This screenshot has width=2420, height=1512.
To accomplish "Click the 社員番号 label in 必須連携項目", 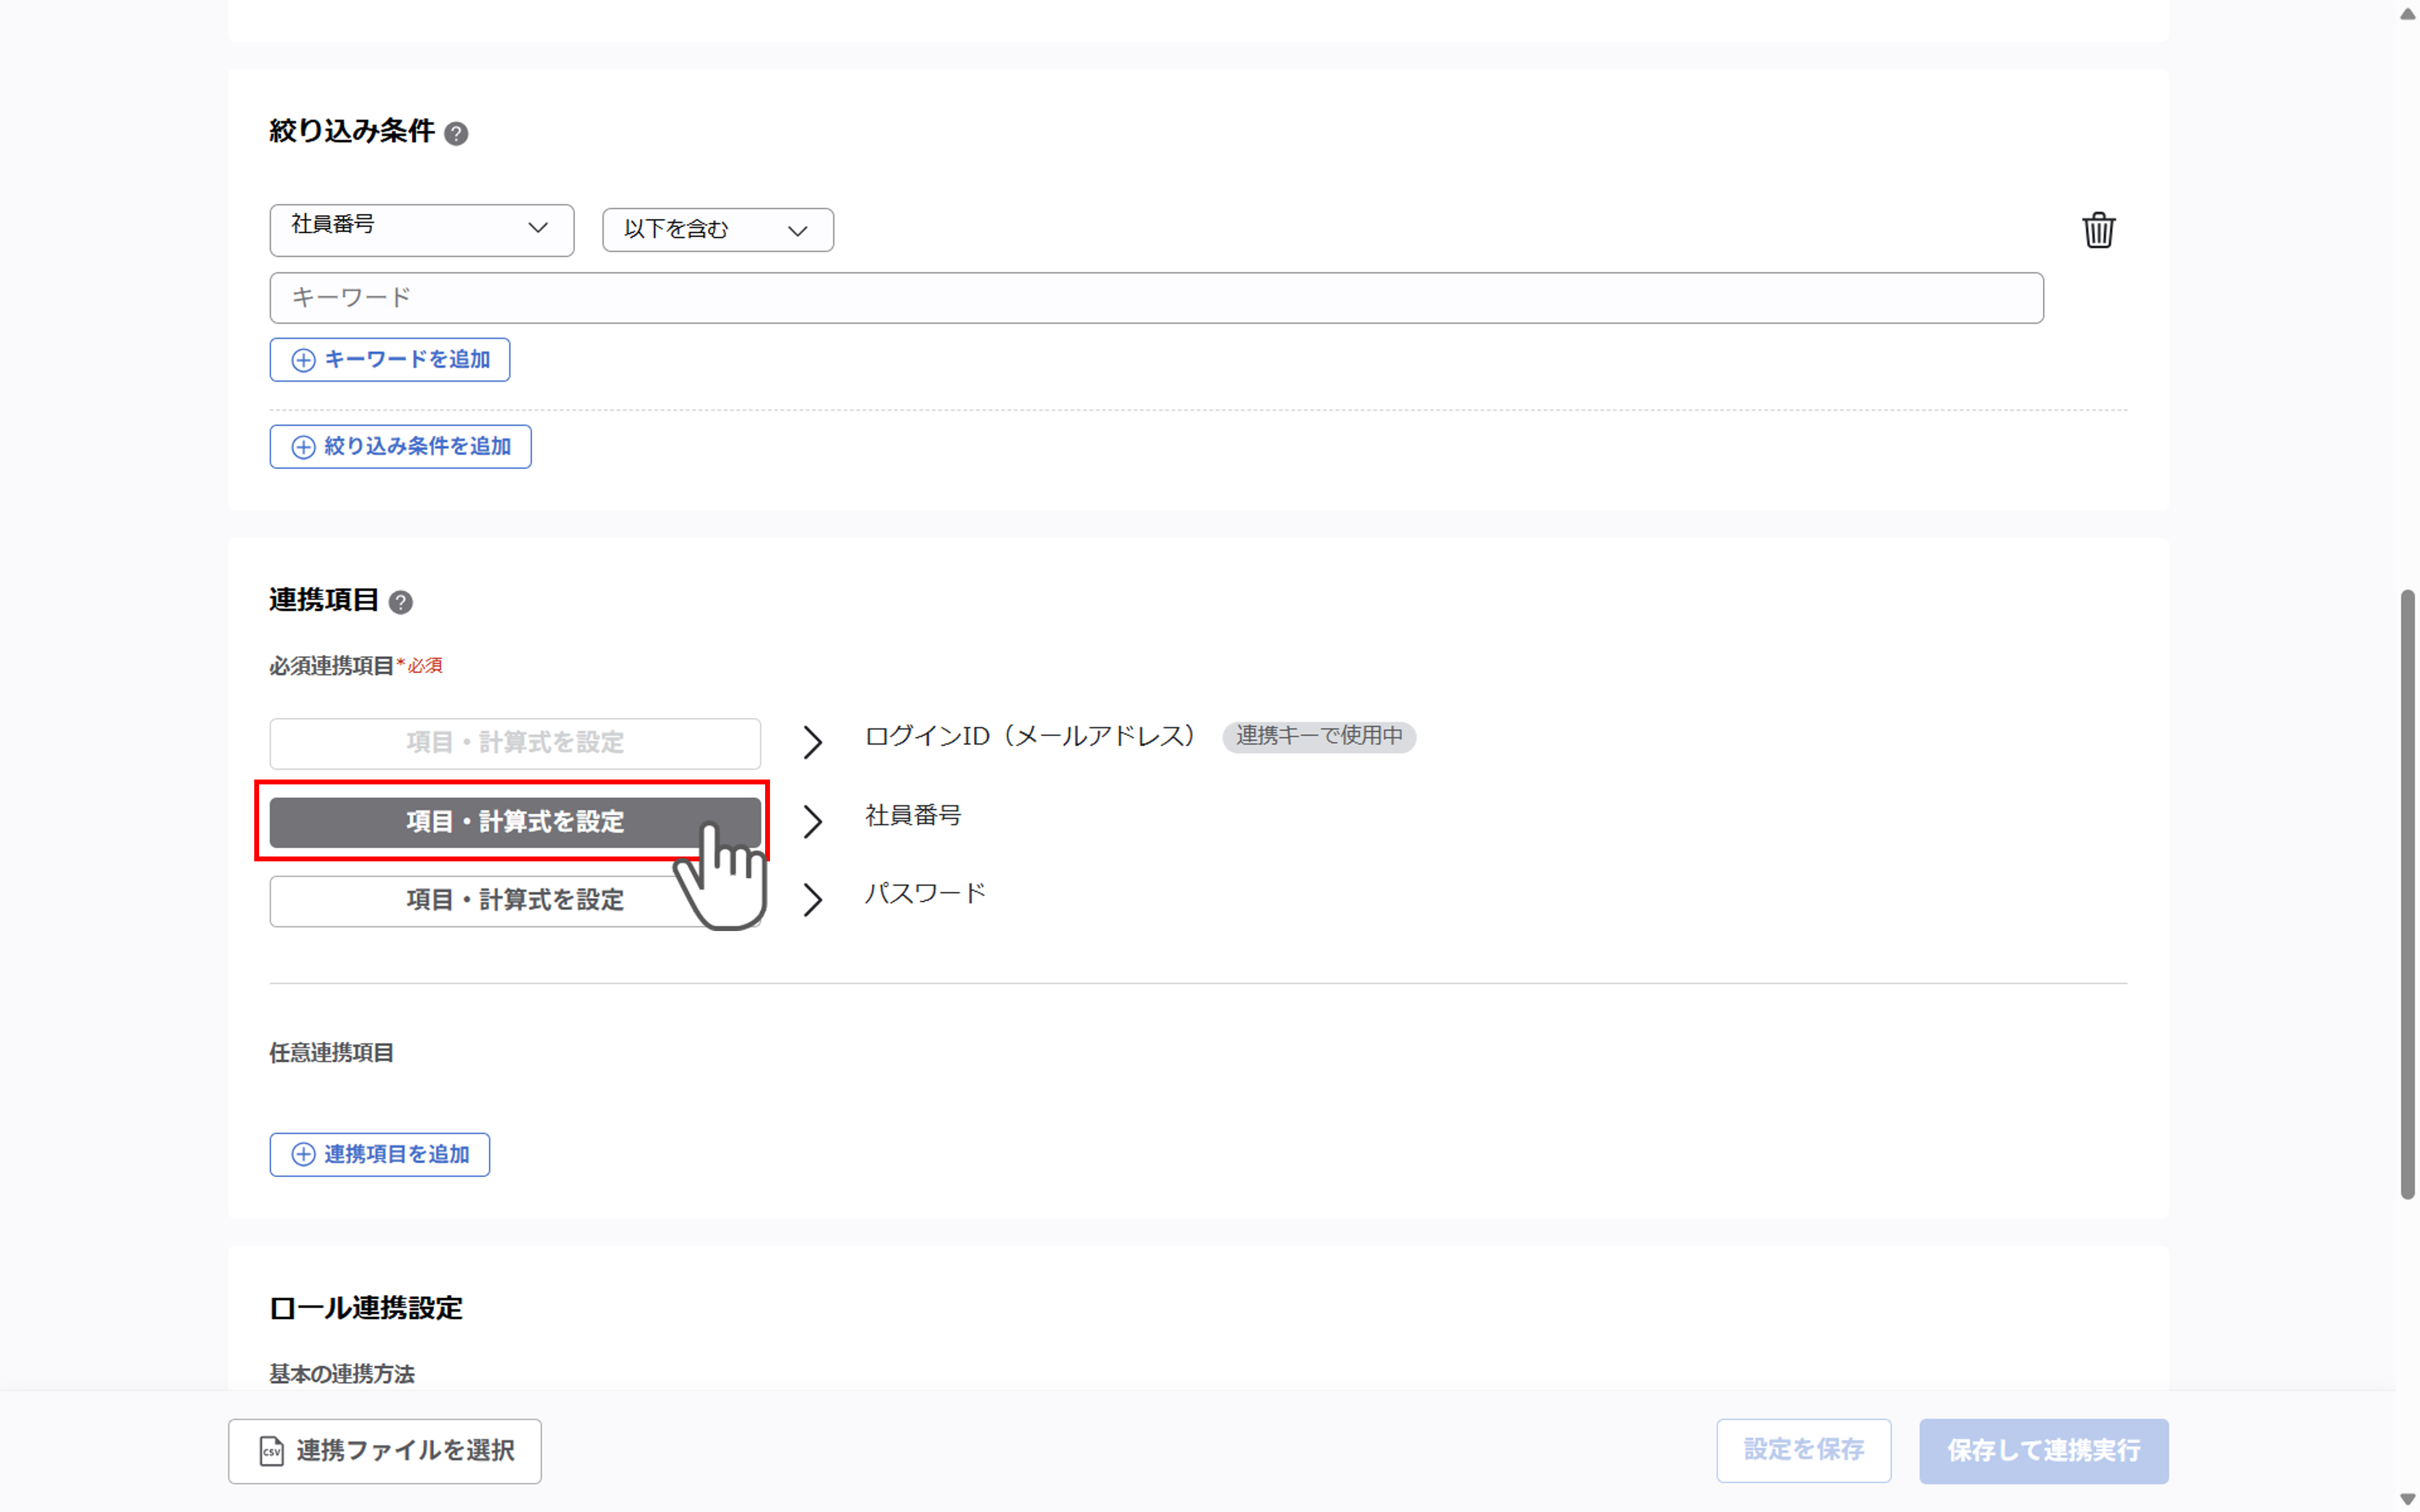I will point(913,816).
